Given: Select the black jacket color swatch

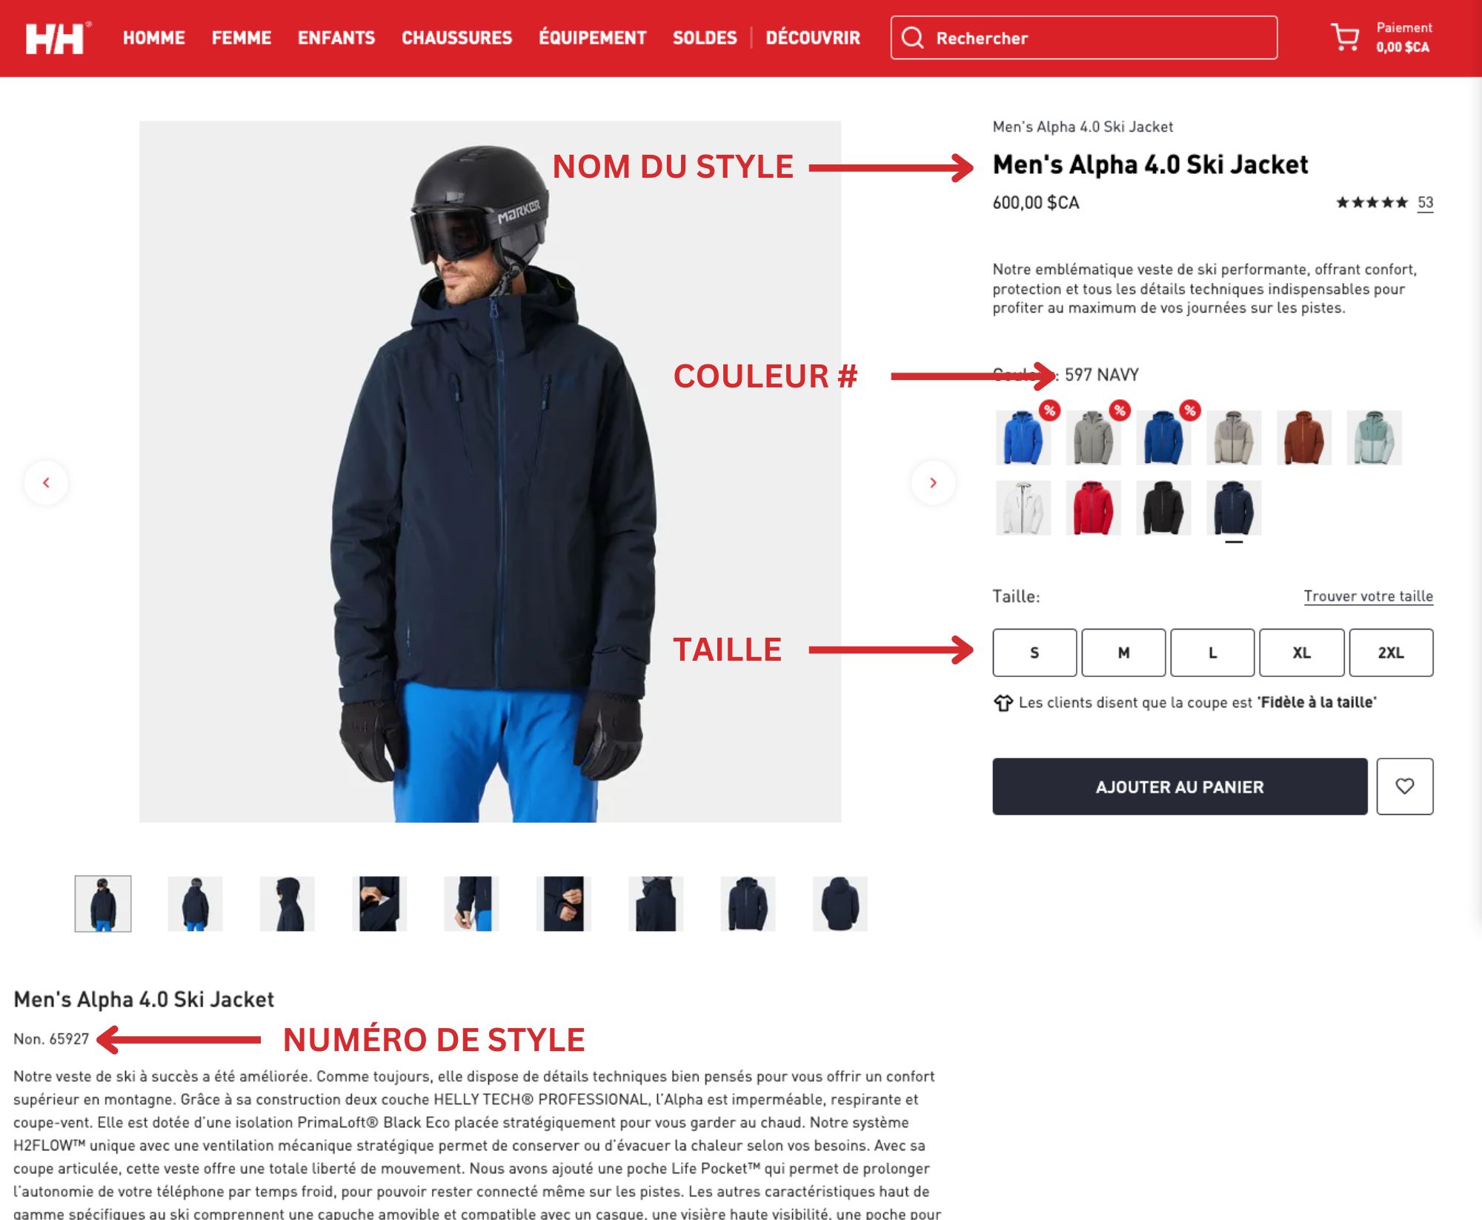Looking at the screenshot, I should (x=1163, y=508).
